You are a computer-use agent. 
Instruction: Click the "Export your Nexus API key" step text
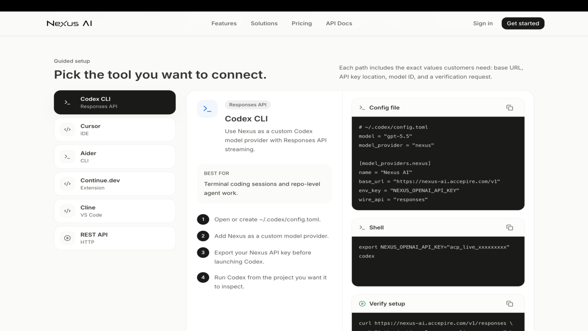tap(263, 257)
